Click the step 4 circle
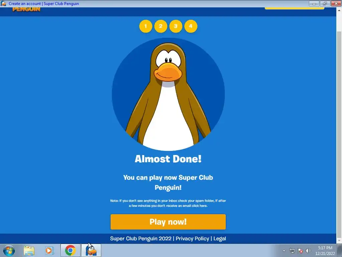 point(191,26)
